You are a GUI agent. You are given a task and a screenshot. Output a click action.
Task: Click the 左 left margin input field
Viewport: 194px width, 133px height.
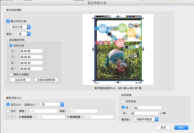(x=31, y=63)
